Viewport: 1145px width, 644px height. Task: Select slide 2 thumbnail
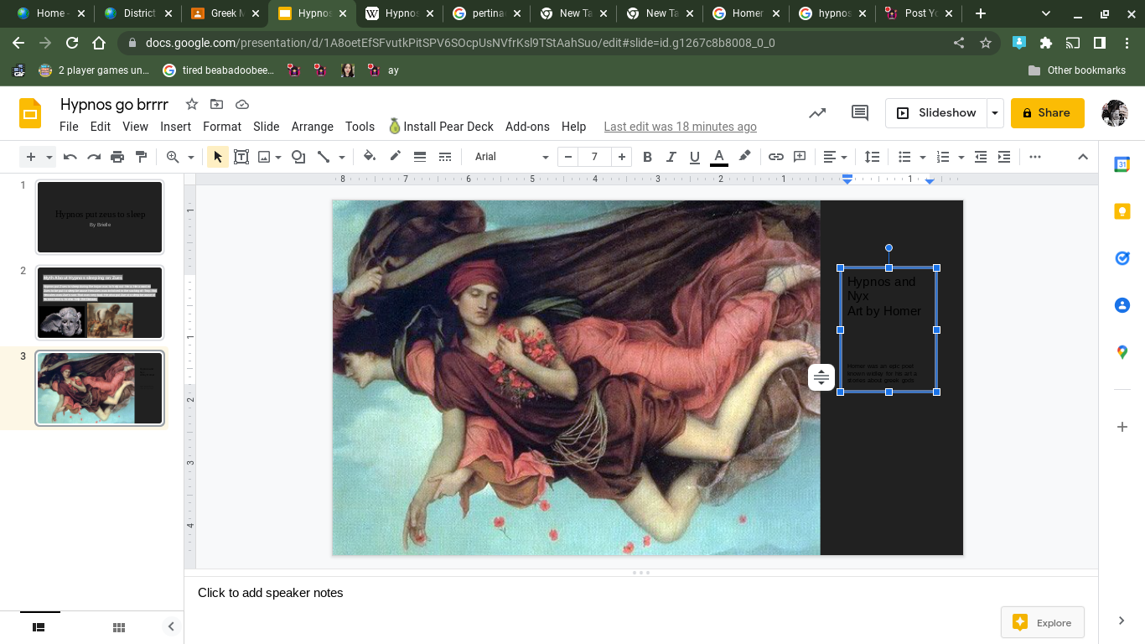[x=100, y=303]
